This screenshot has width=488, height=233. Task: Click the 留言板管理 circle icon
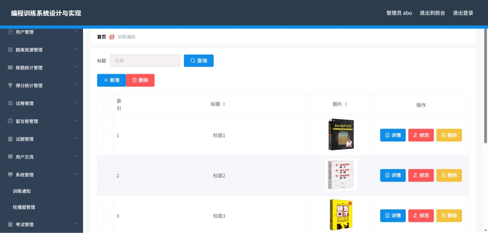click(x=10, y=121)
